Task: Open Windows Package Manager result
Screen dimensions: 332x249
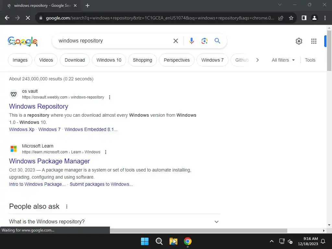Action: [49, 161]
